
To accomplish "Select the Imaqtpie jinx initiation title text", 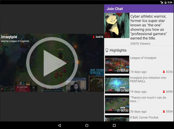I will coord(148,79).
